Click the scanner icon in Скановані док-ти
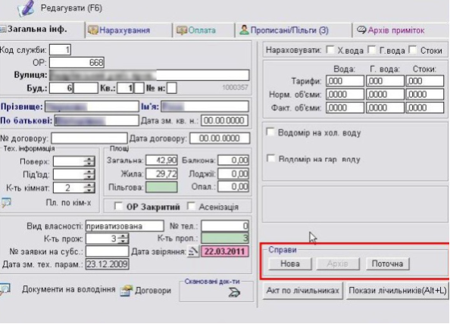Image resolution: width=450 pixels, height=324 pixels. [x=234, y=292]
